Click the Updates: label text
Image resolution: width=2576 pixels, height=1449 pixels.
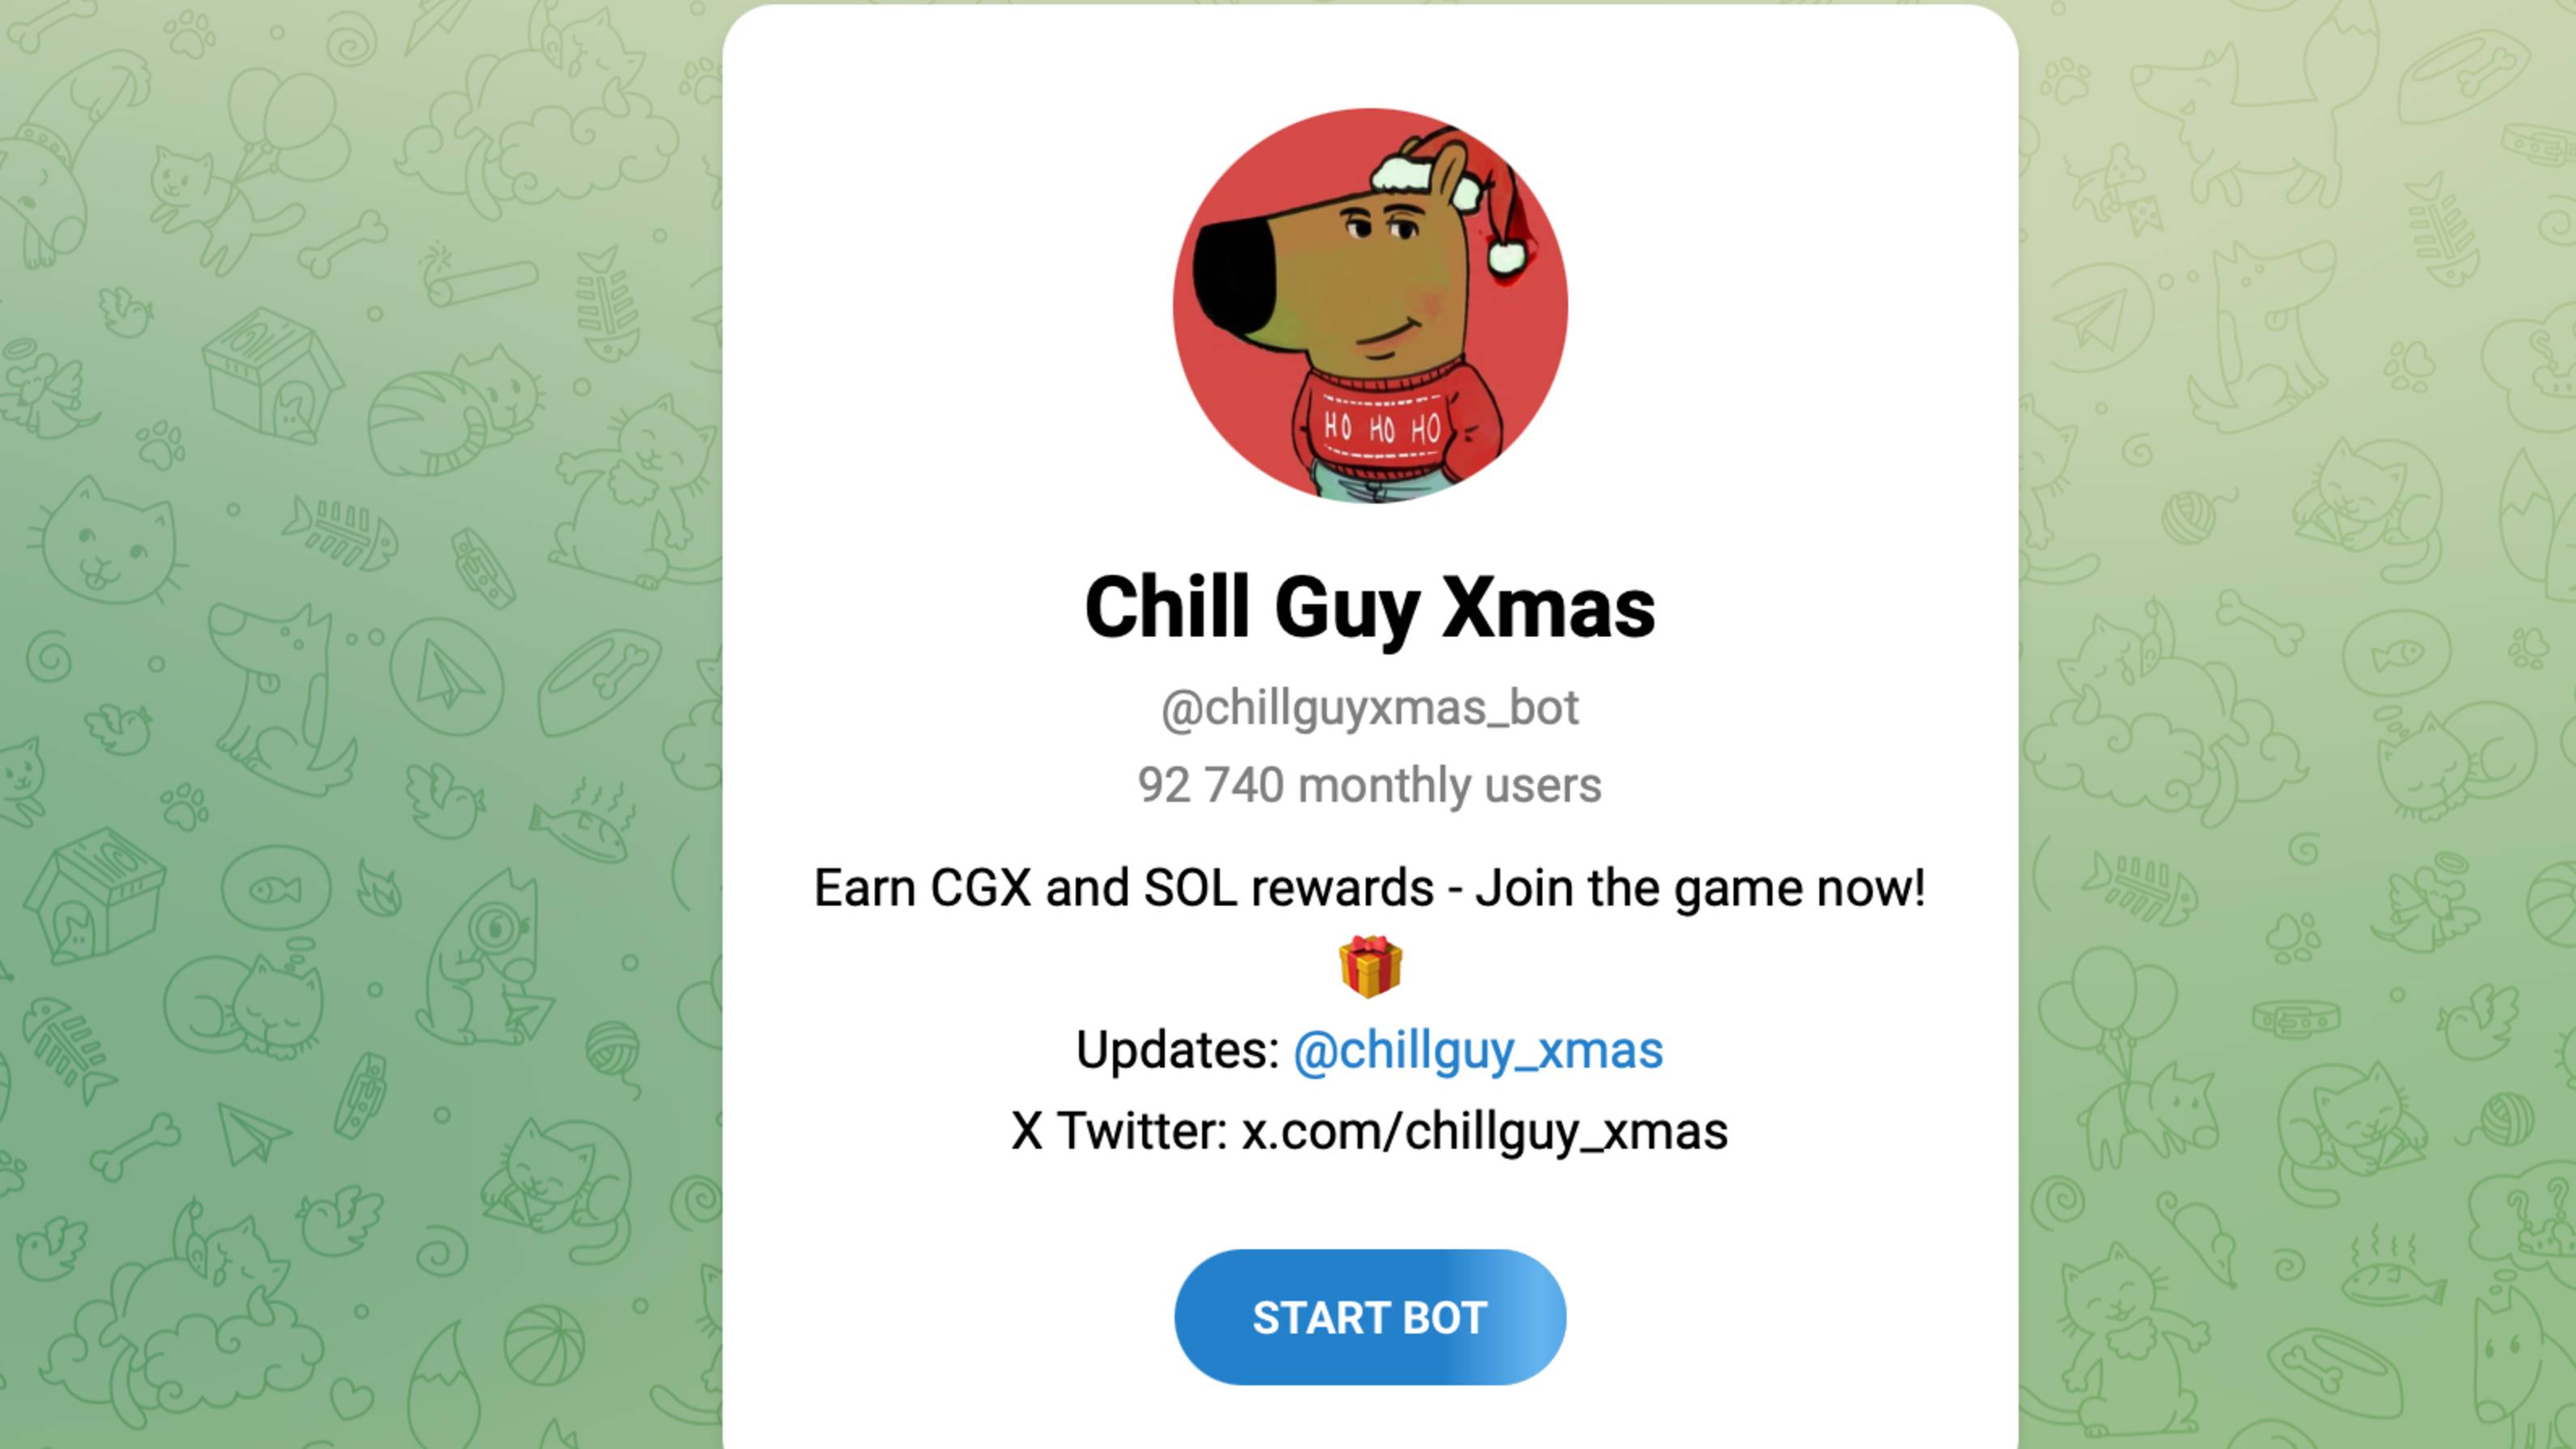click(x=1178, y=1051)
